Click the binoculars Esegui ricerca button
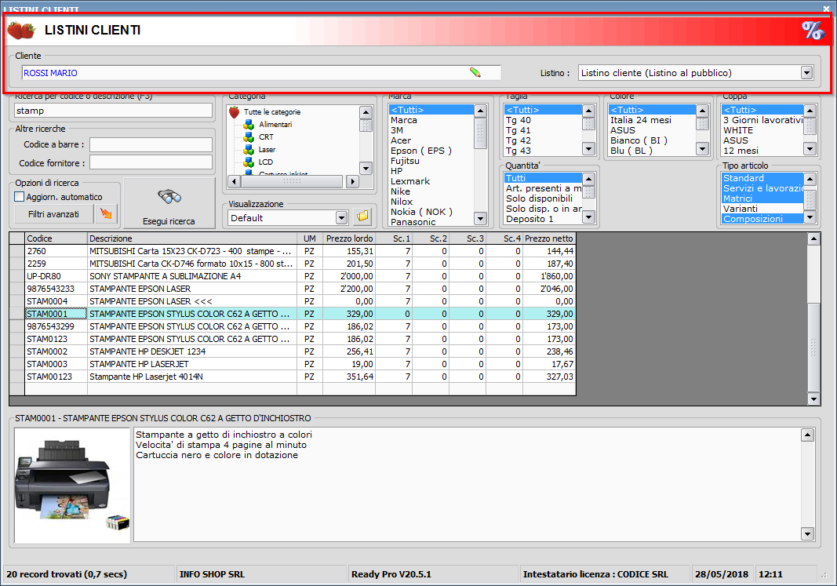This screenshot has width=837, height=586. (169, 203)
